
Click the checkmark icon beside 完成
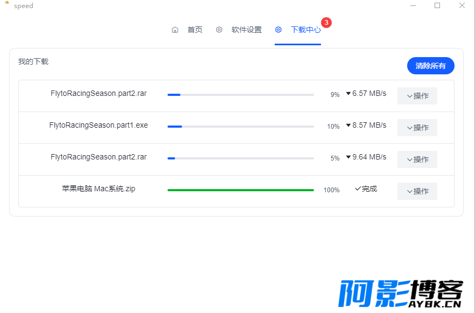(x=358, y=189)
